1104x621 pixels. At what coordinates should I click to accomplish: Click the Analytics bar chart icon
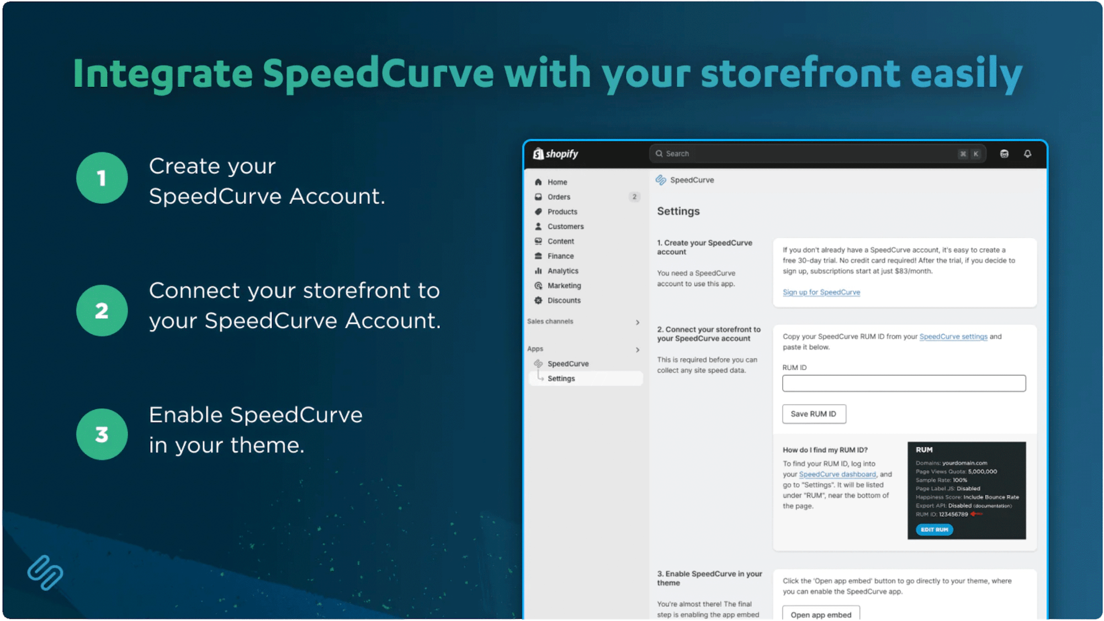[x=538, y=271]
